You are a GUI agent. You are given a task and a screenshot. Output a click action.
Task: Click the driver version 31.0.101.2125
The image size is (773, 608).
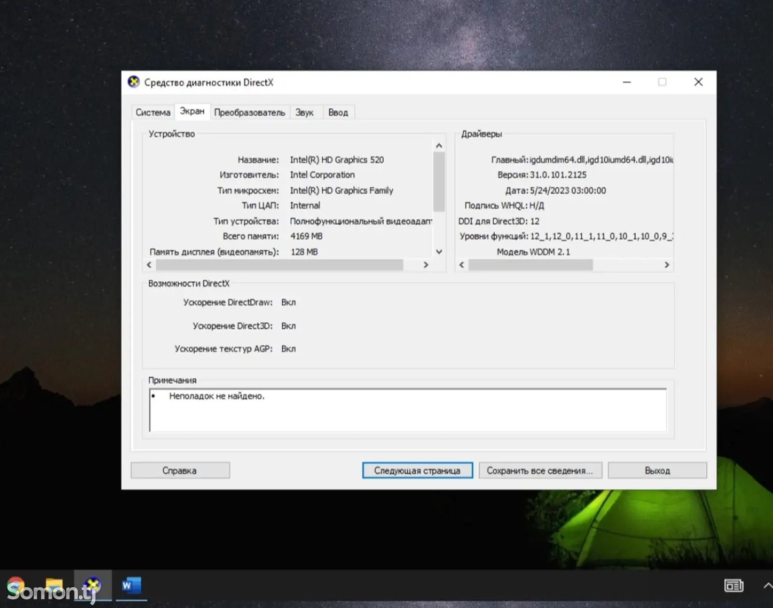pos(558,174)
